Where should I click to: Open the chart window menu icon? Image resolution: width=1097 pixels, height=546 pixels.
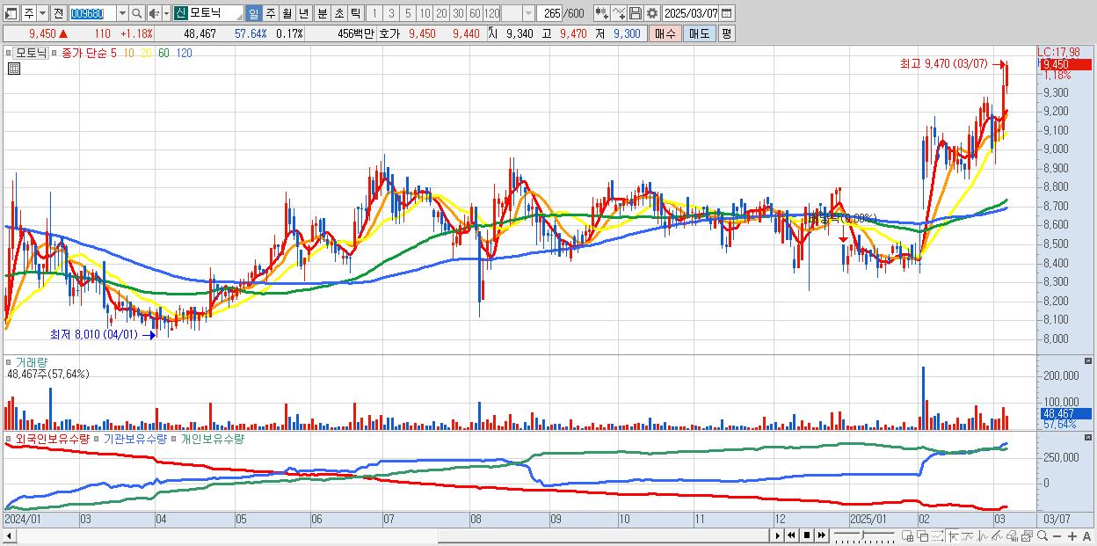tap(11, 13)
